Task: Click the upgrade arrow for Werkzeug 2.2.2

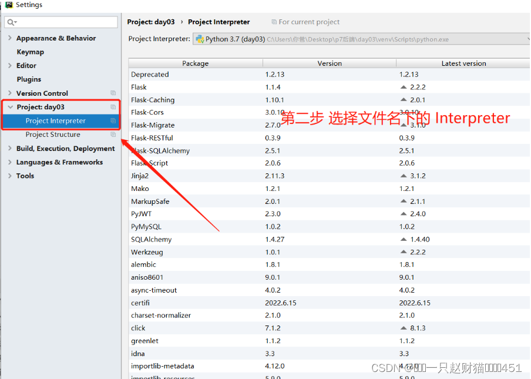Action: 404,252
